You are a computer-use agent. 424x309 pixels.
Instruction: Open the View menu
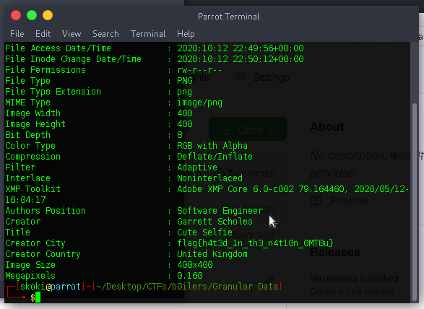tap(72, 34)
